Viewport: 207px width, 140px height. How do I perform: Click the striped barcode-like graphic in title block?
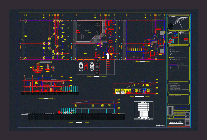point(170,111)
